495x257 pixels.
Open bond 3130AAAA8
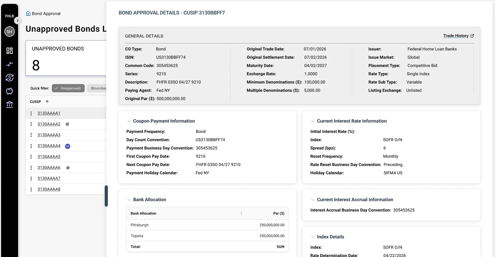[x=49, y=189]
